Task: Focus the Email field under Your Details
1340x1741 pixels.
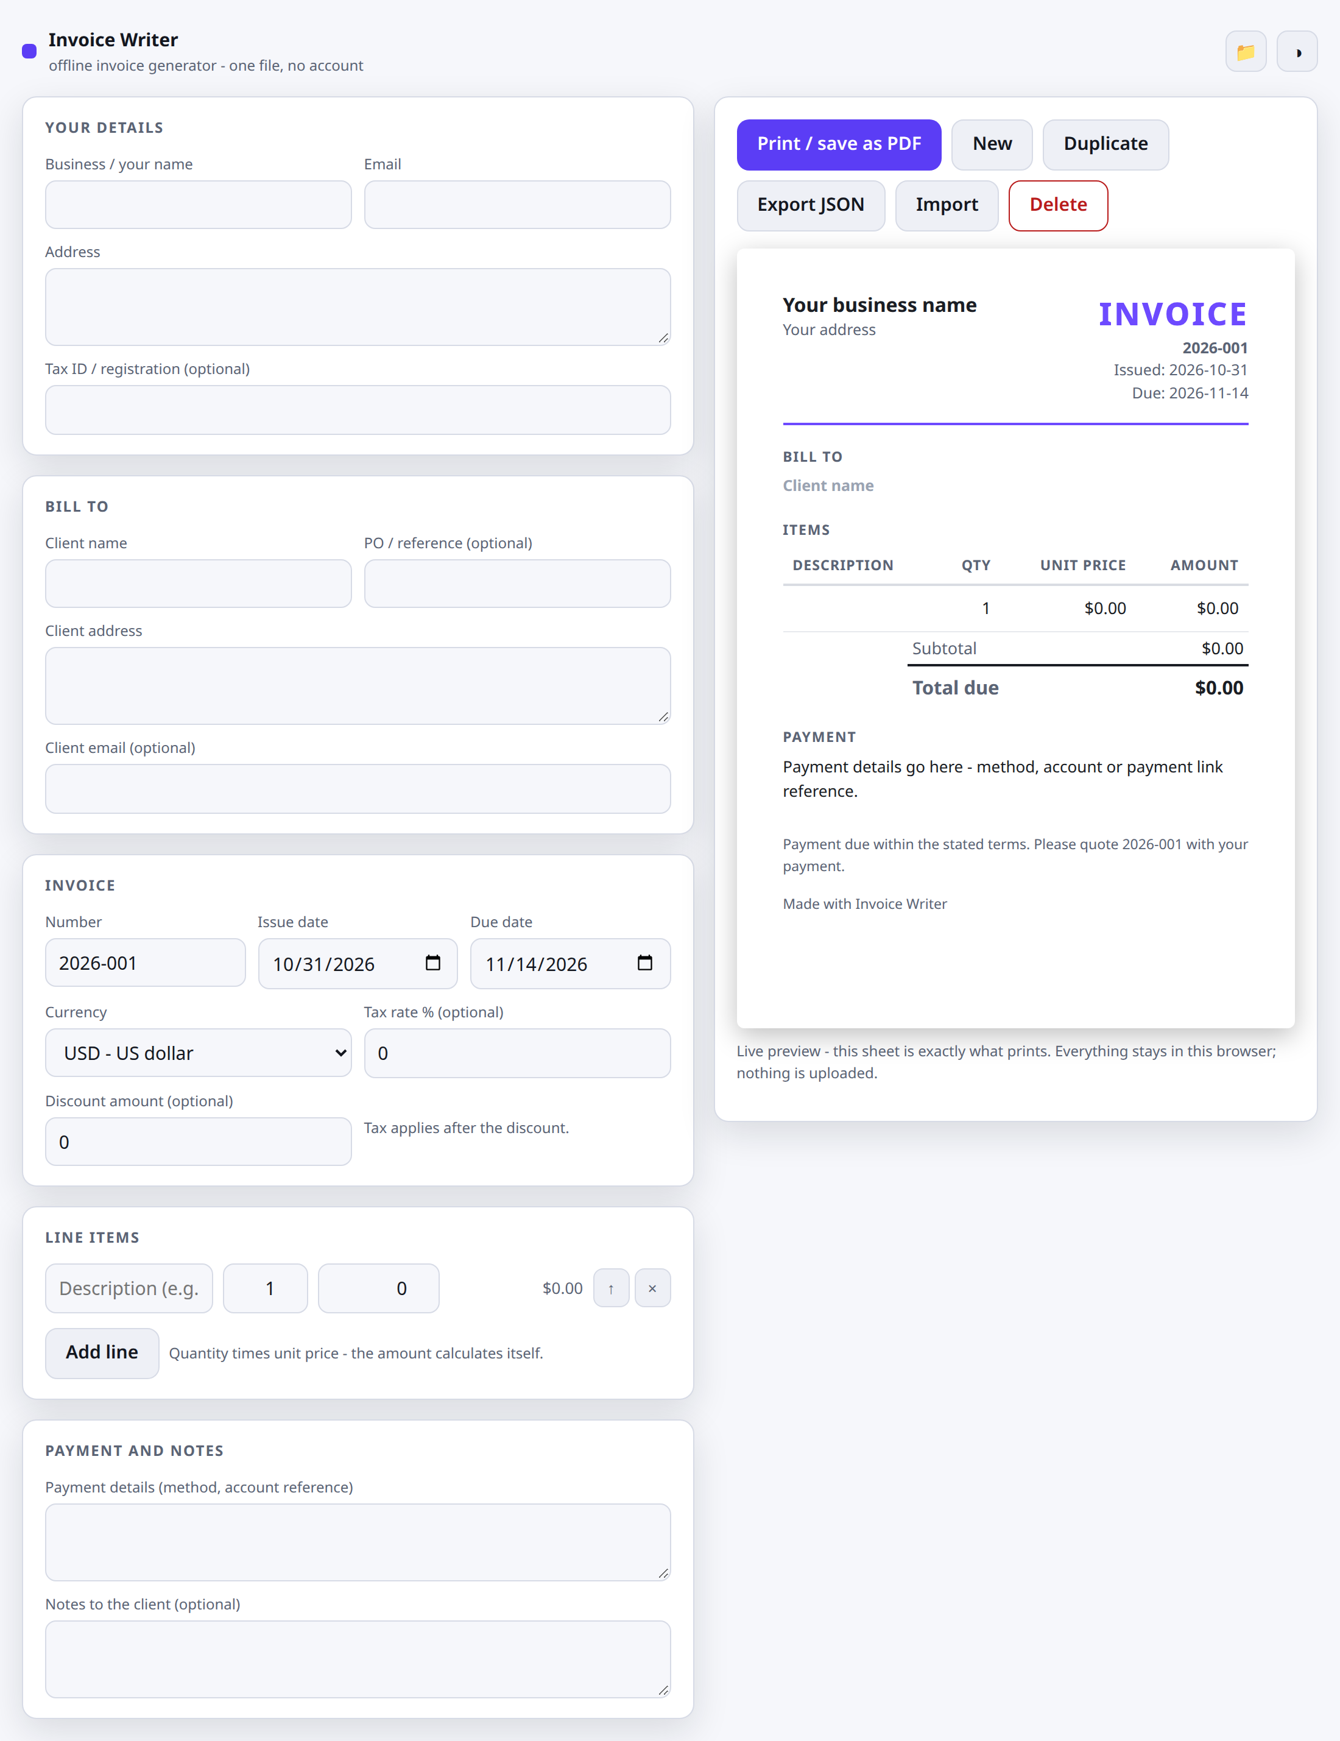Action: pyautogui.click(x=517, y=204)
